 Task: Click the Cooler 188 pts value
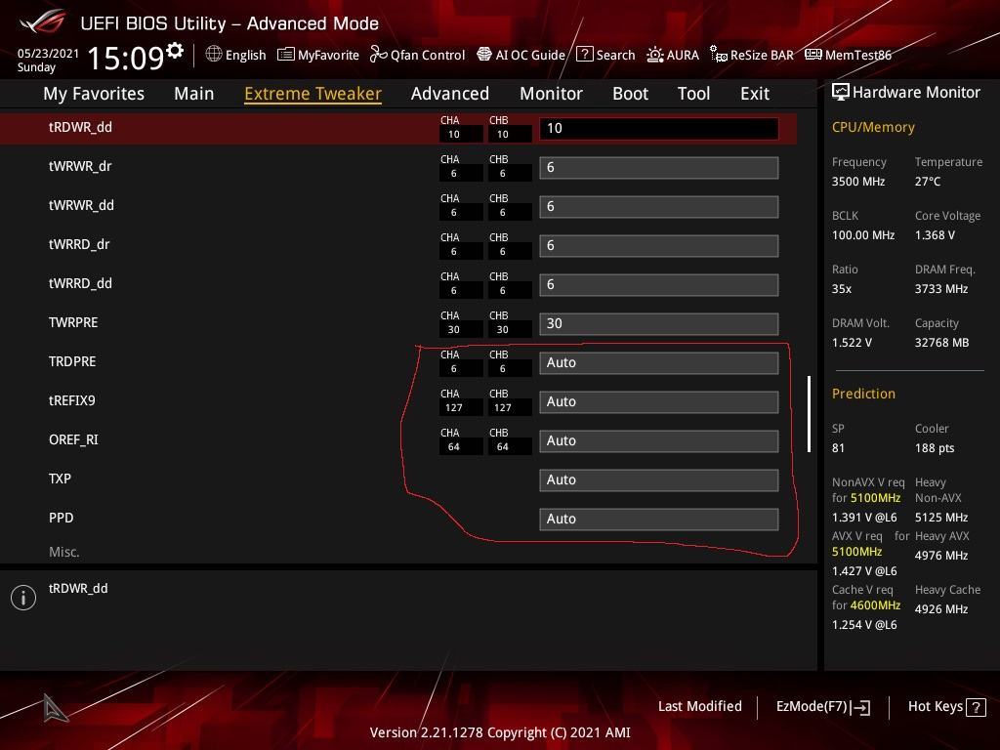point(935,448)
